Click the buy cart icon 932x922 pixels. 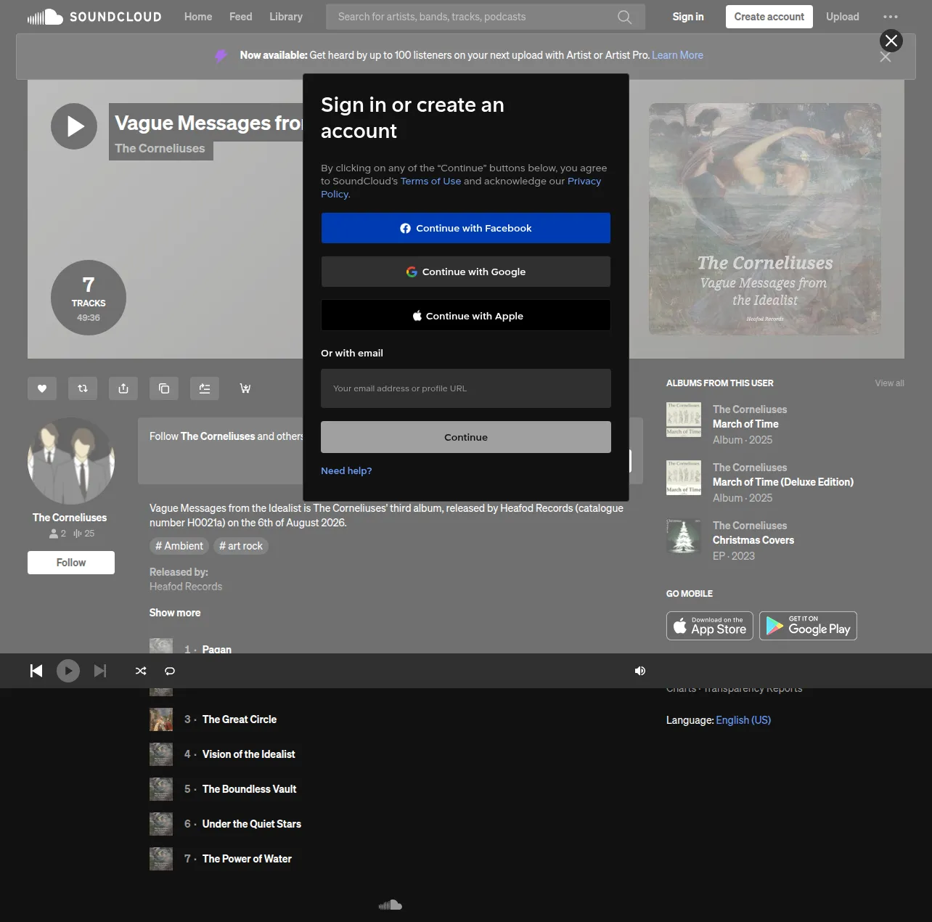tap(245, 388)
